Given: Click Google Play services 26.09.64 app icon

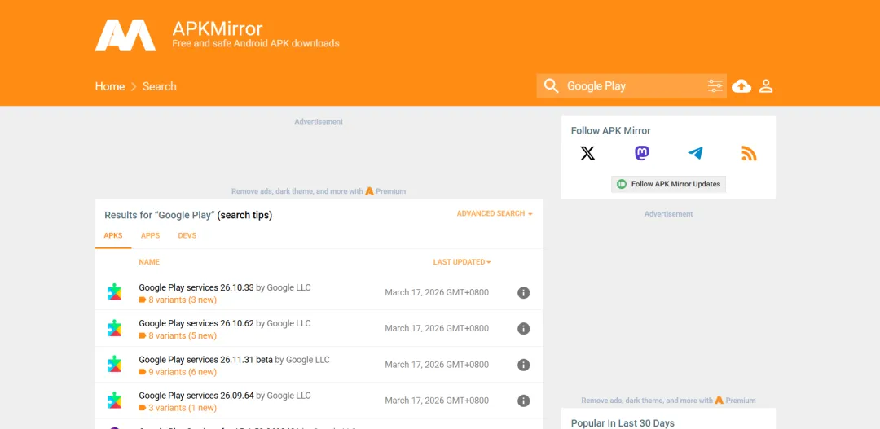Looking at the screenshot, I should pyautogui.click(x=115, y=401).
